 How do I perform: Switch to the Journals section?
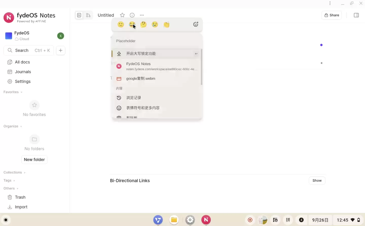coord(23,72)
